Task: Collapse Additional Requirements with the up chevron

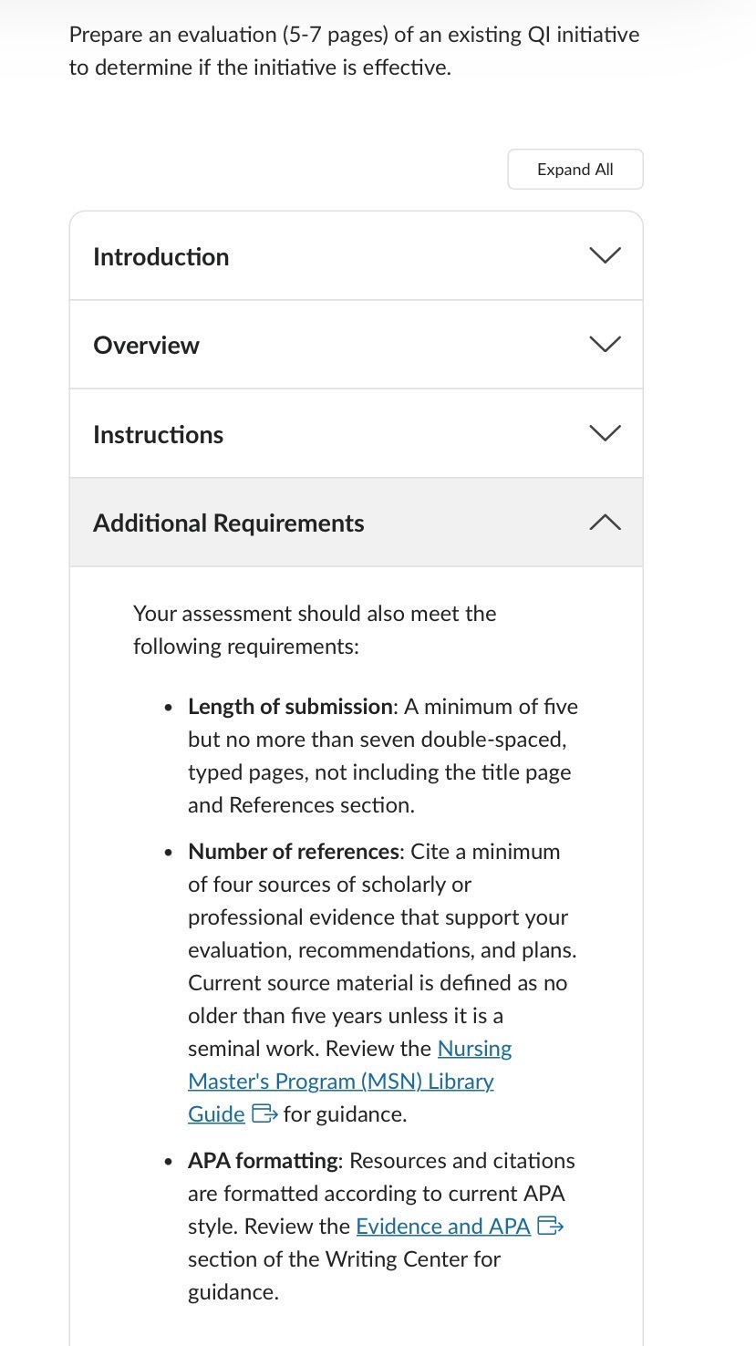Action: 605,523
